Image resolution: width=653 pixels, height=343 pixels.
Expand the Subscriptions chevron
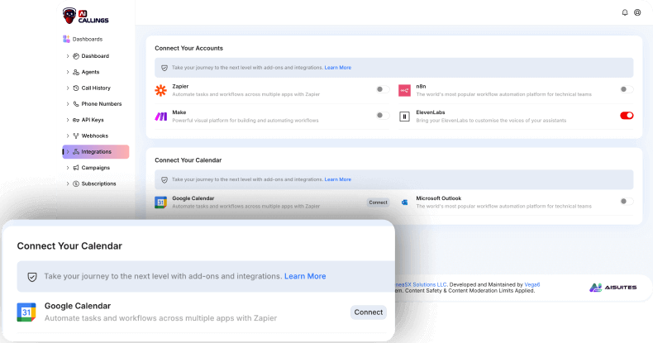coord(68,183)
